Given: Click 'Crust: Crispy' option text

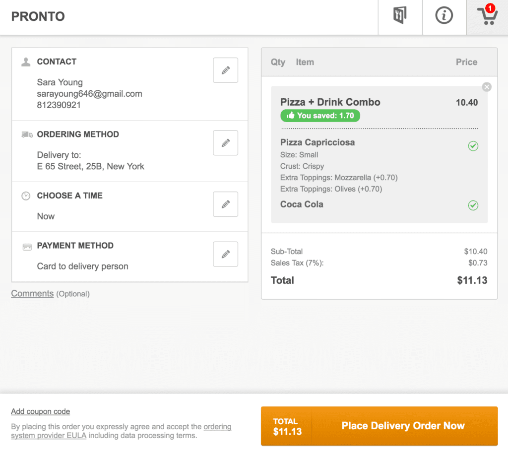Looking at the screenshot, I should (x=302, y=166).
